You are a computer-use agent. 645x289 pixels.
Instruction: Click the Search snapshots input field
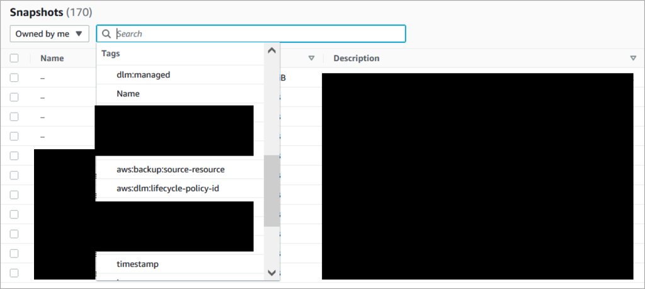[x=251, y=34]
